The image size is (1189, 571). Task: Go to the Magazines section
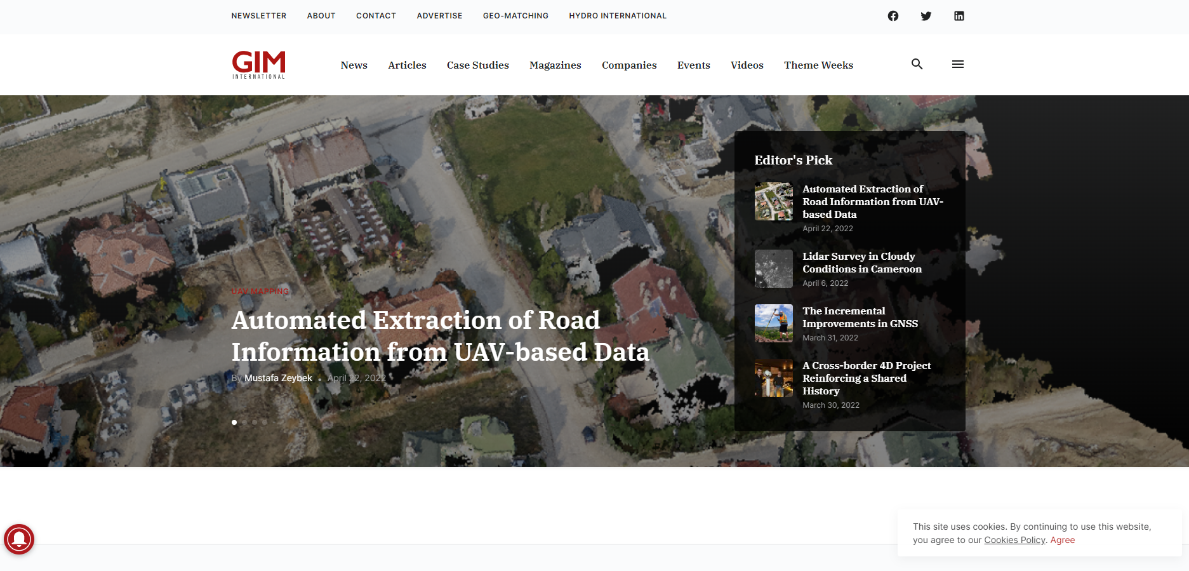click(x=555, y=65)
